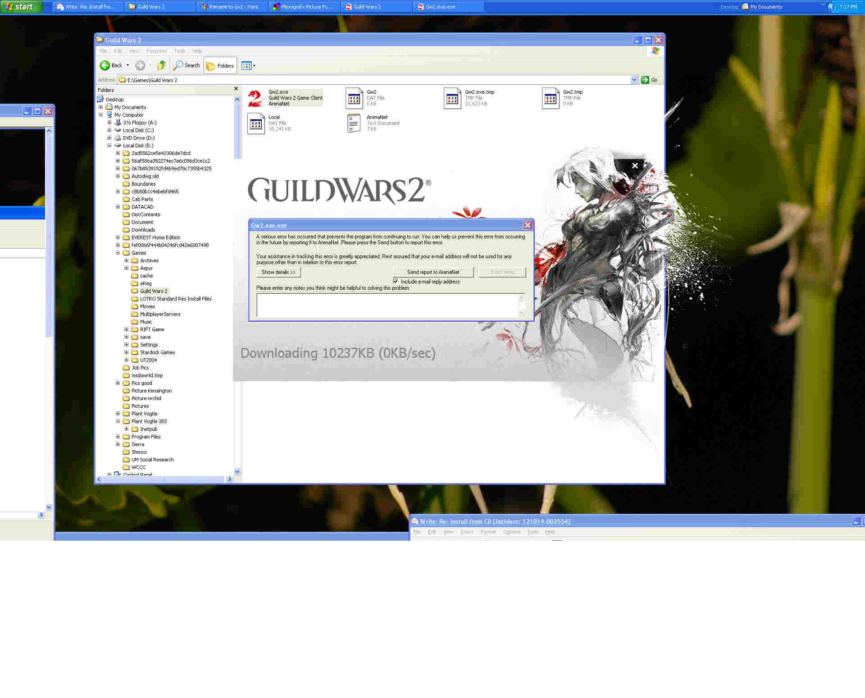Select the Gw2.exe.tmp file icon
The width and height of the screenshot is (865, 698).
click(452, 98)
